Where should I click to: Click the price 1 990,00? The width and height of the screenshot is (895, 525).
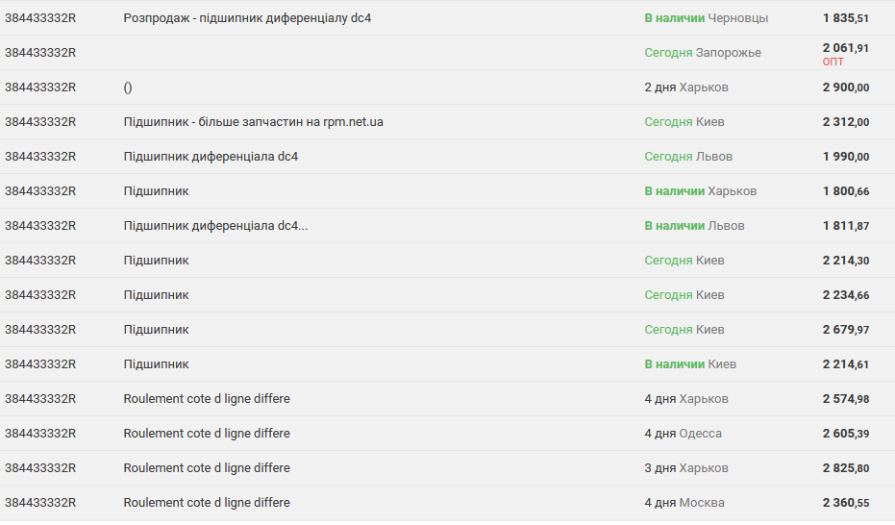point(845,157)
